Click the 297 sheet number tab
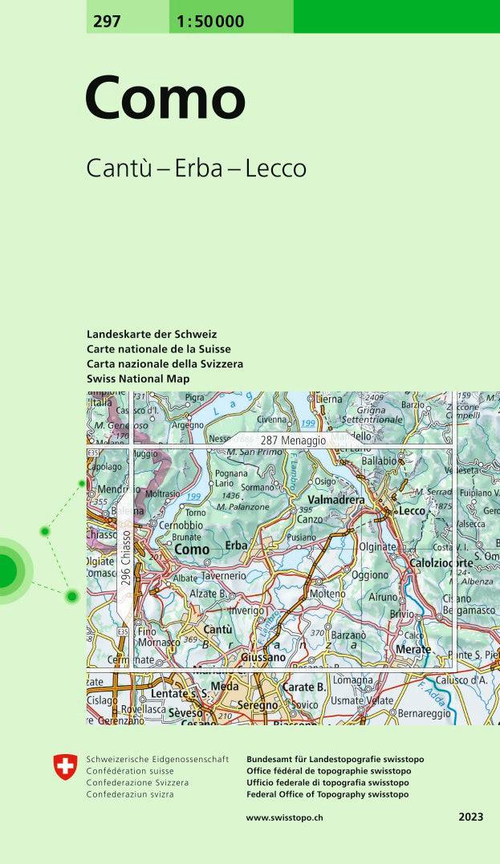Screen dimensions: 500x864 (x=107, y=22)
